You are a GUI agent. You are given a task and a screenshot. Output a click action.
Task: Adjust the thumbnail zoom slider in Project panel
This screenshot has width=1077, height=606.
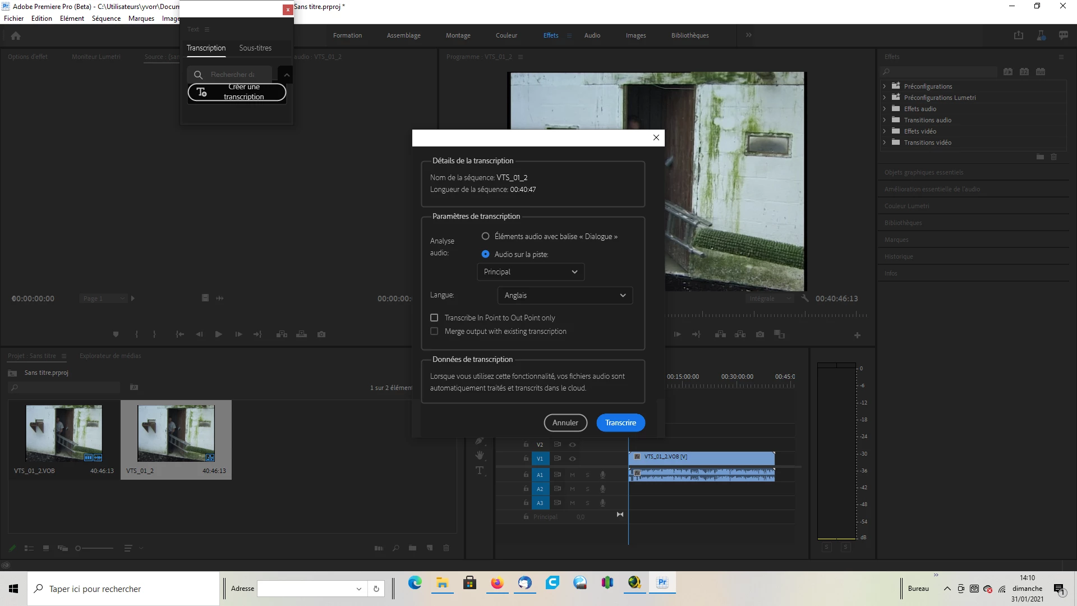tap(79, 548)
